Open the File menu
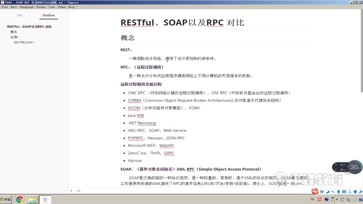The width and height of the screenshot is (363, 204). point(5,7)
